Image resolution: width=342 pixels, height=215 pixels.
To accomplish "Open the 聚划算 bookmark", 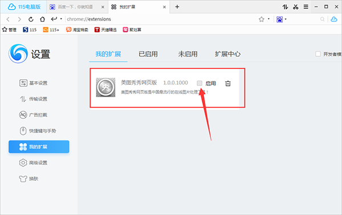I will [132, 30].
